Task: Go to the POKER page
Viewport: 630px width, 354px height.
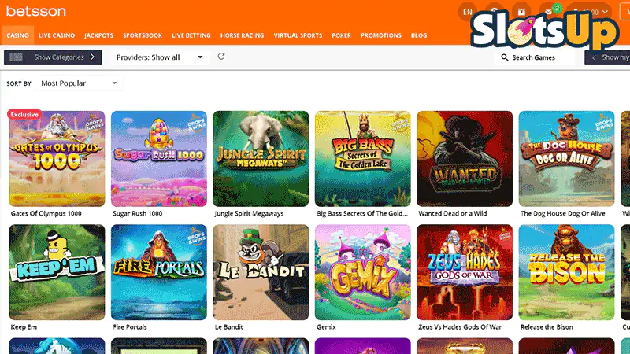Action: pyautogui.click(x=342, y=35)
